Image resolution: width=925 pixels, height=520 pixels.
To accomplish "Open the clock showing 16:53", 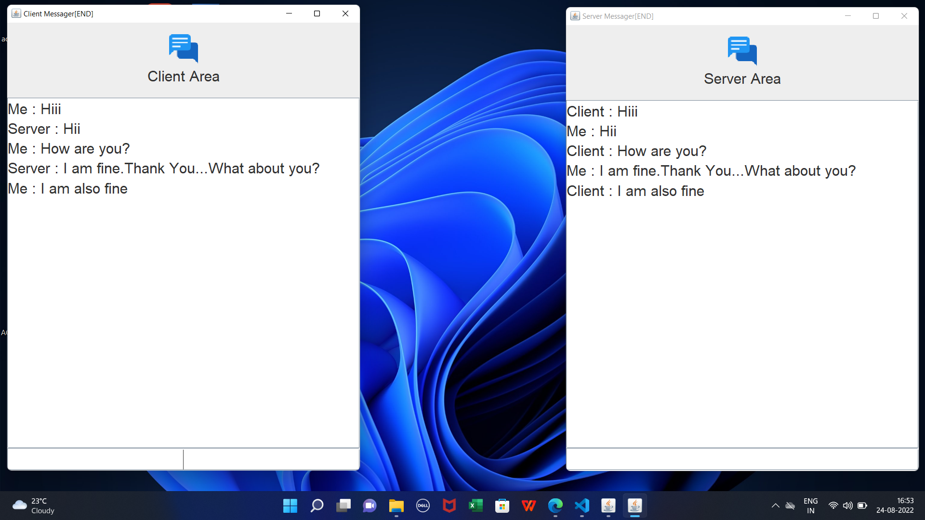I will [x=895, y=506].
